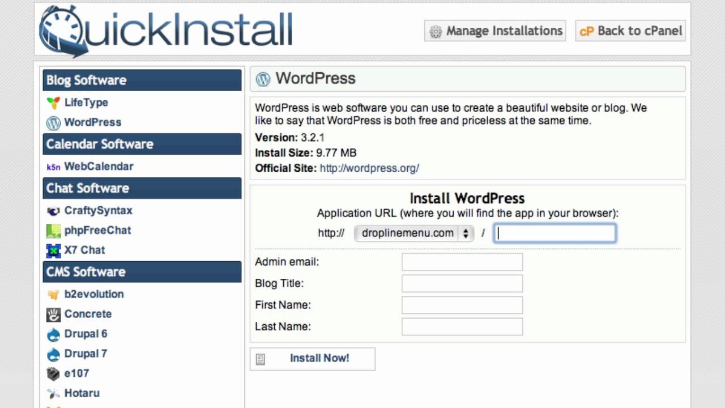Click the CMS Software category header
Screen dimensions: 725x408
pos(142,272)
